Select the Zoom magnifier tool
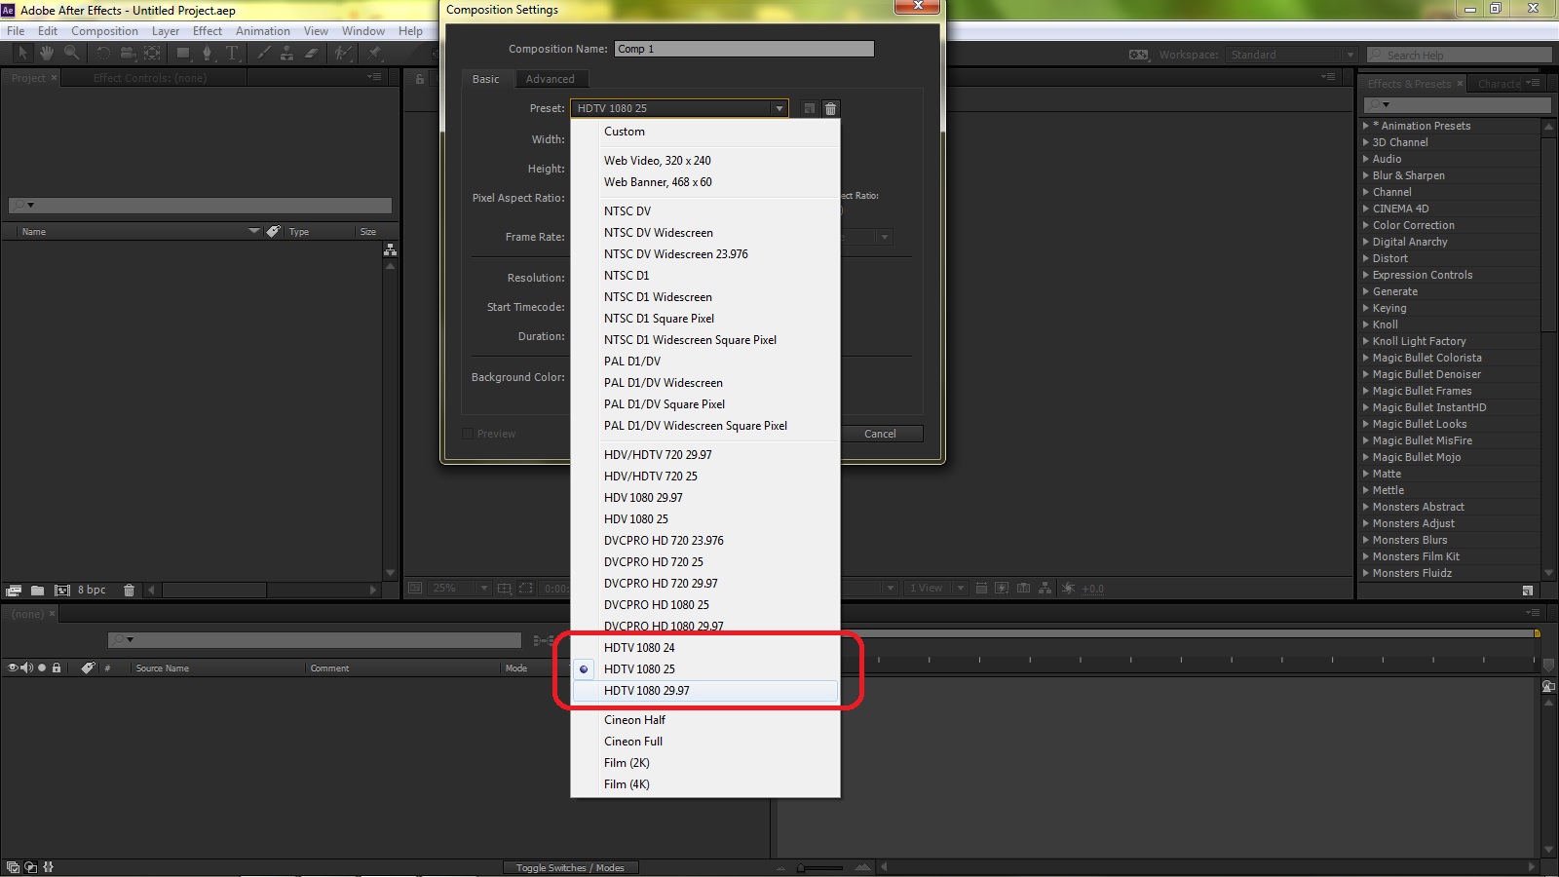 click(71, 54)
